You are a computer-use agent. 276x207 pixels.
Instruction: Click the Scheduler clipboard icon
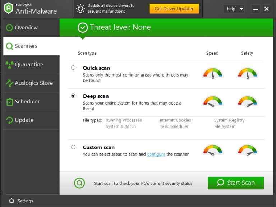[x=10, y=102]
